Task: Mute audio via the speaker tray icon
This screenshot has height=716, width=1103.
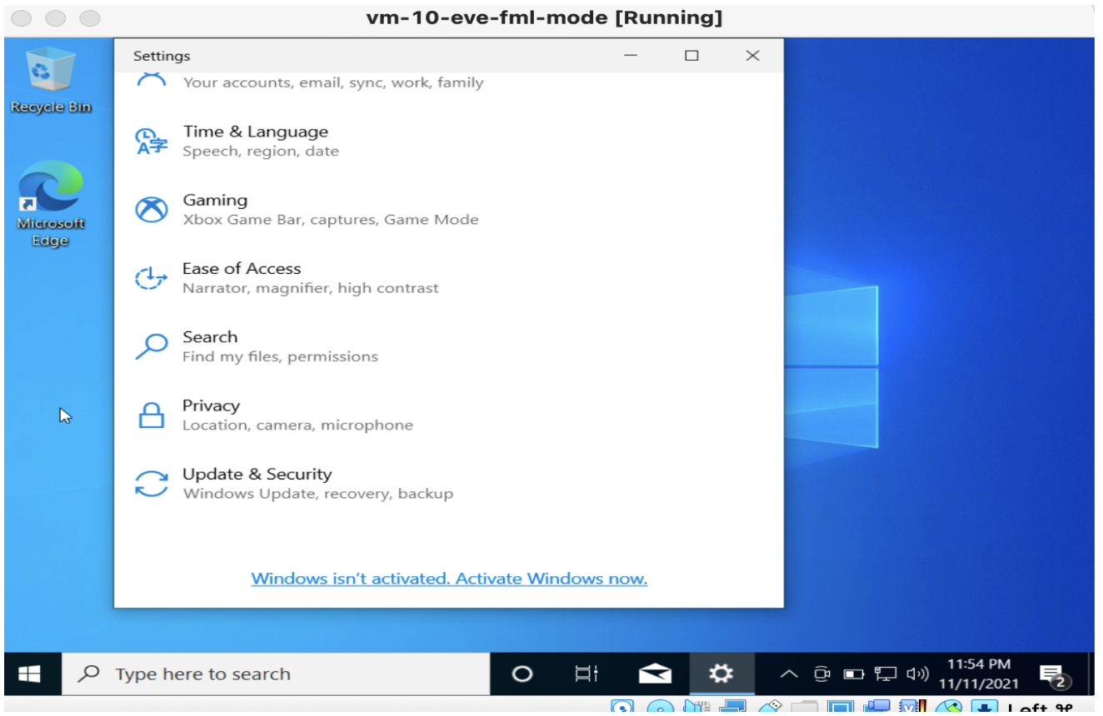Action: coord(917,674)
